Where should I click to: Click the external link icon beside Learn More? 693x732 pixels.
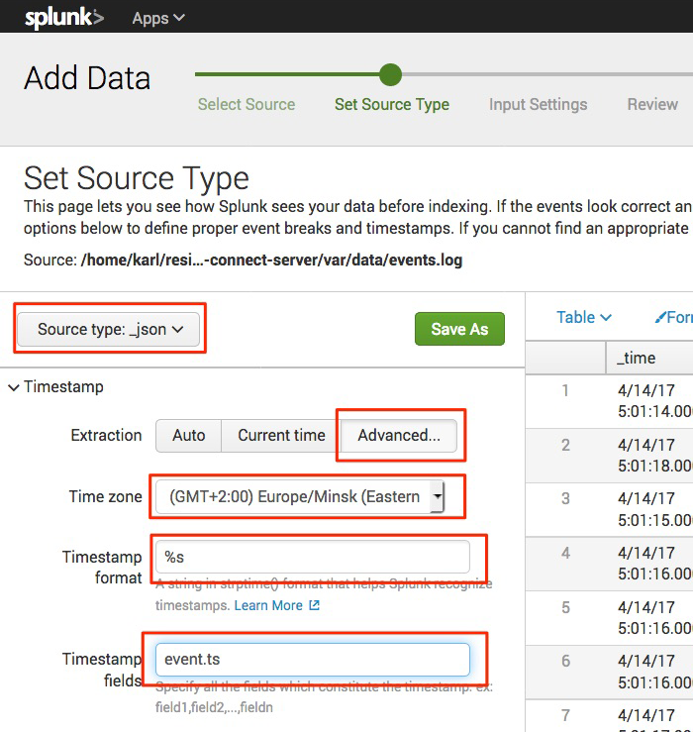[x=315, y=605]
